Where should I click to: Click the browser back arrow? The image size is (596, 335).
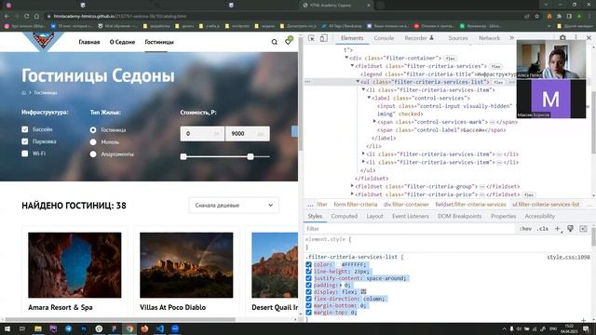[x=7, y=17]
